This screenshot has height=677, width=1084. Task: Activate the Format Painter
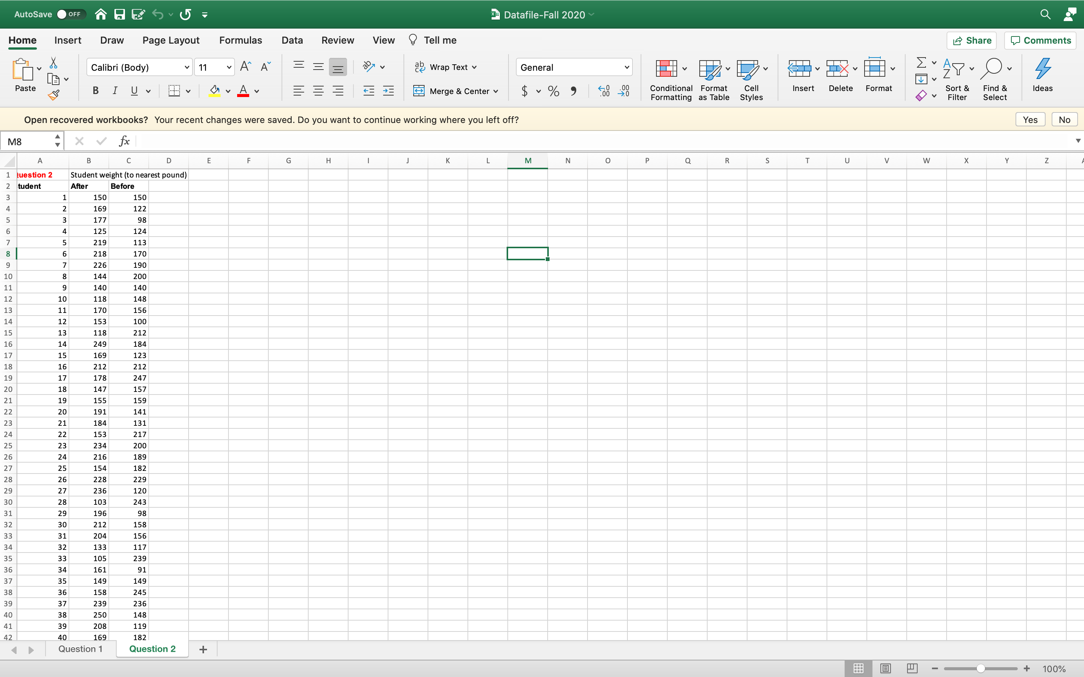click(54, 94)
